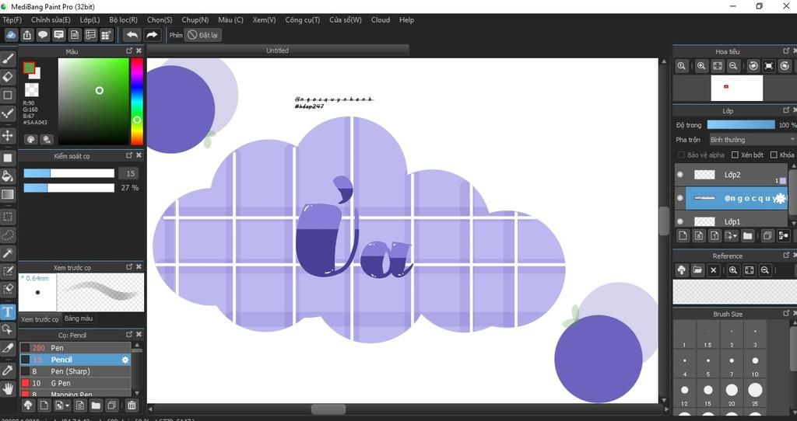Select the Hand tool
The width and height of the screenshot is (797, 421).
(8, 389)
